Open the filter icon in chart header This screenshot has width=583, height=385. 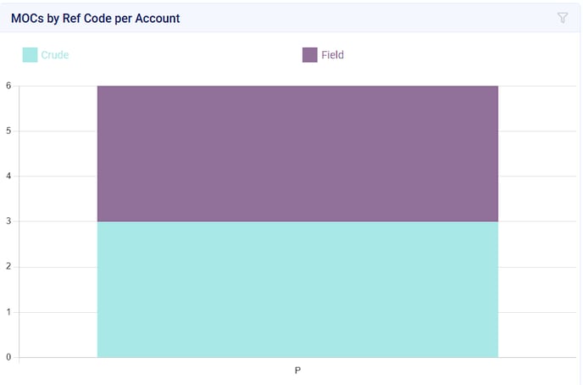563,18
